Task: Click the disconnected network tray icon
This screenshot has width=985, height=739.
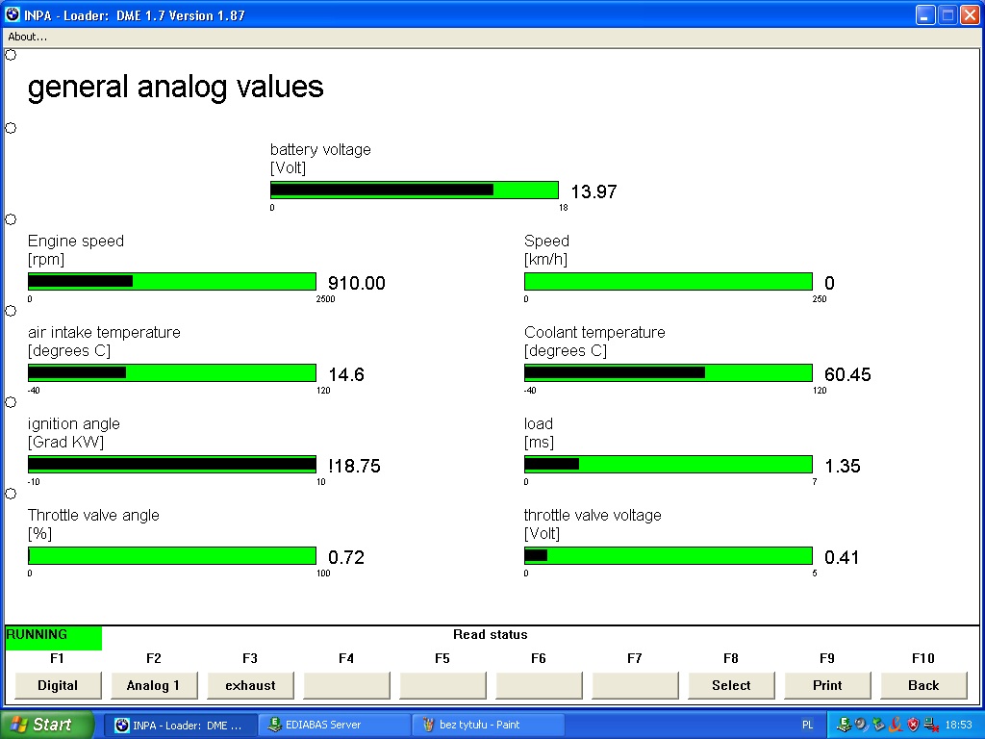Action: coord(930,726)
